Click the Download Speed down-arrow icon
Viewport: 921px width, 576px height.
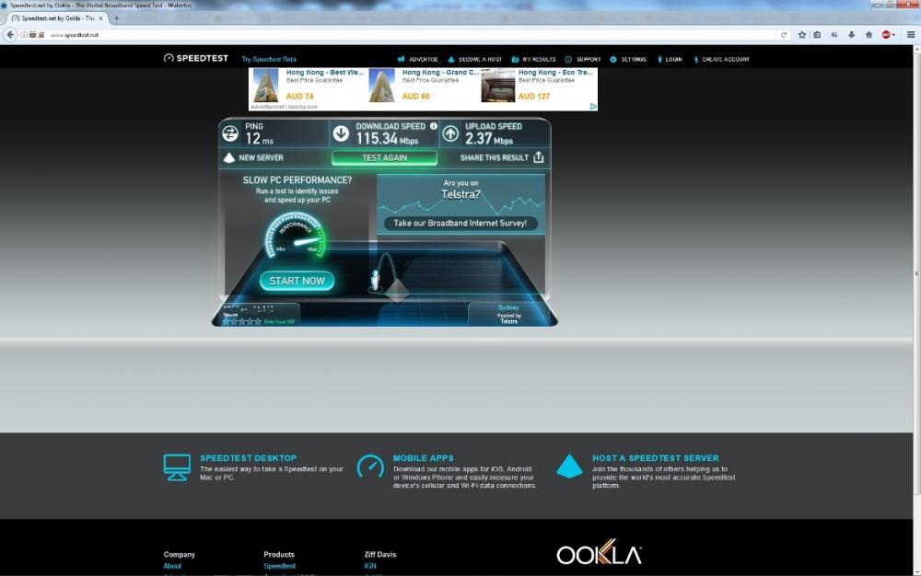tap(341, 133)
